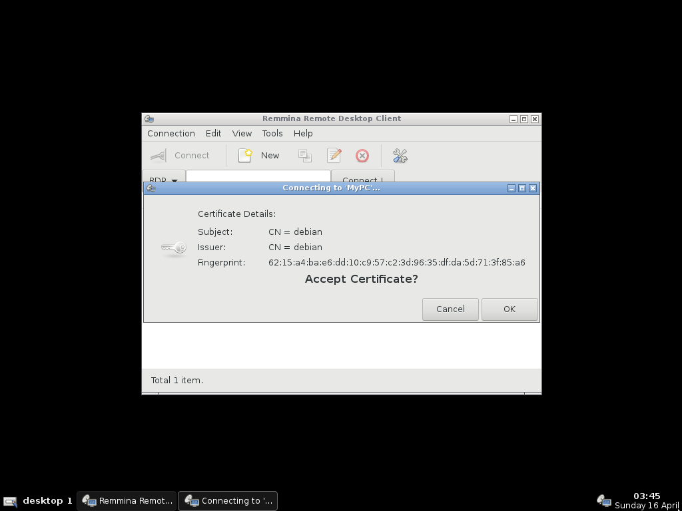Screen dimensions: 682x511
Task: Expand the RDP protocol dropdown
Action: [164, 177]
